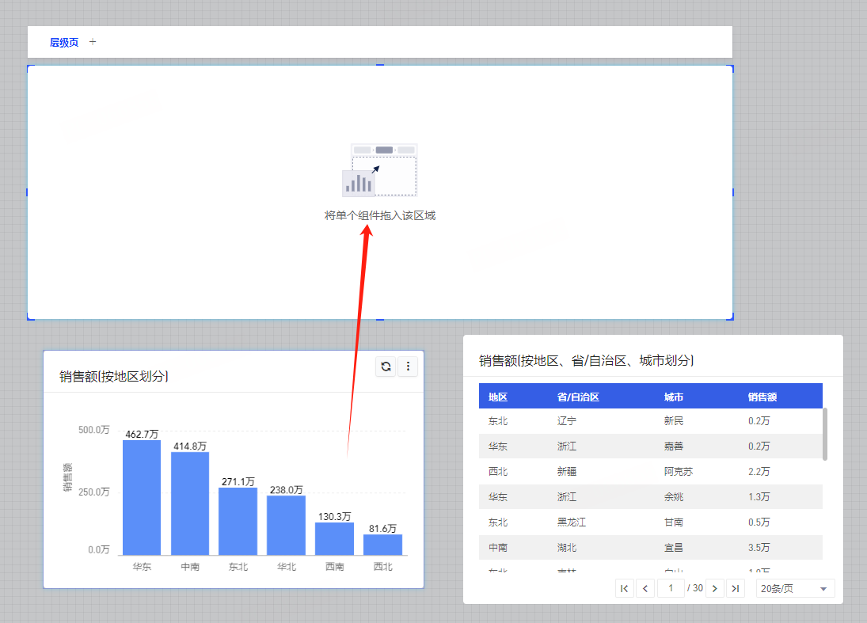The image size is (867, 623).
Task: Select the 省/自治区 column header
Action: 577,397
